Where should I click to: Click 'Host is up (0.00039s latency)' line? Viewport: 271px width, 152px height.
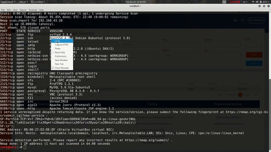point(28,24)
